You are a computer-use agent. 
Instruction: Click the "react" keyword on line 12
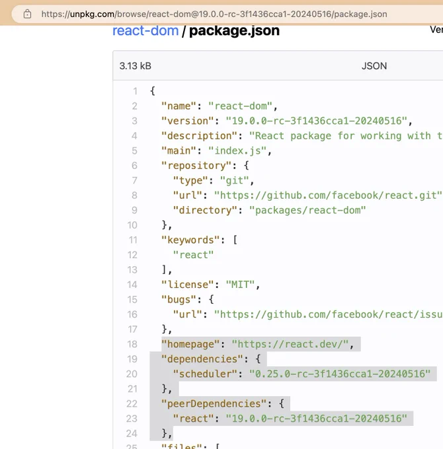pyautogui.click(x=194, y=255)
